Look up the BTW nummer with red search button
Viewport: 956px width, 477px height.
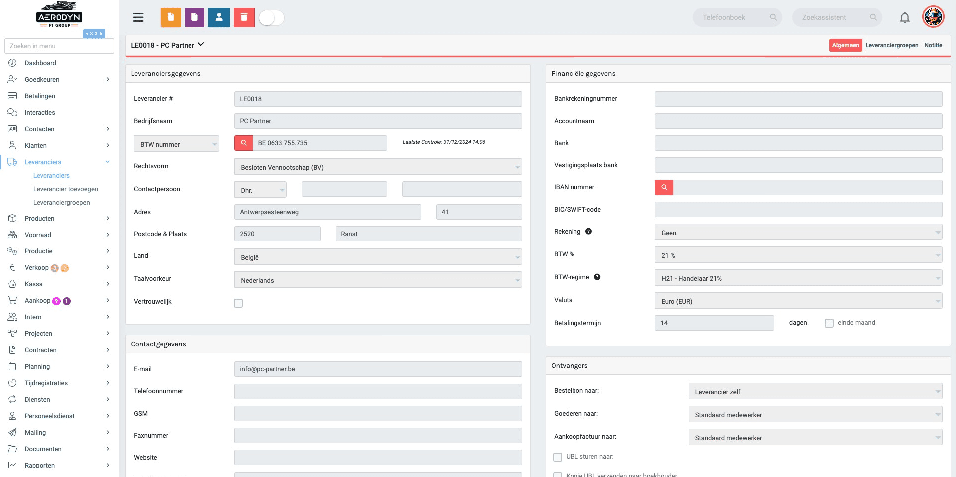click(x=244, y=143)
